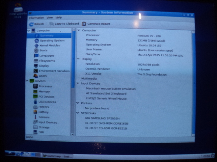The height and width of the screenshot is (162, 217).
Task: Select the Filesystems icon
Action: point(36,61)
